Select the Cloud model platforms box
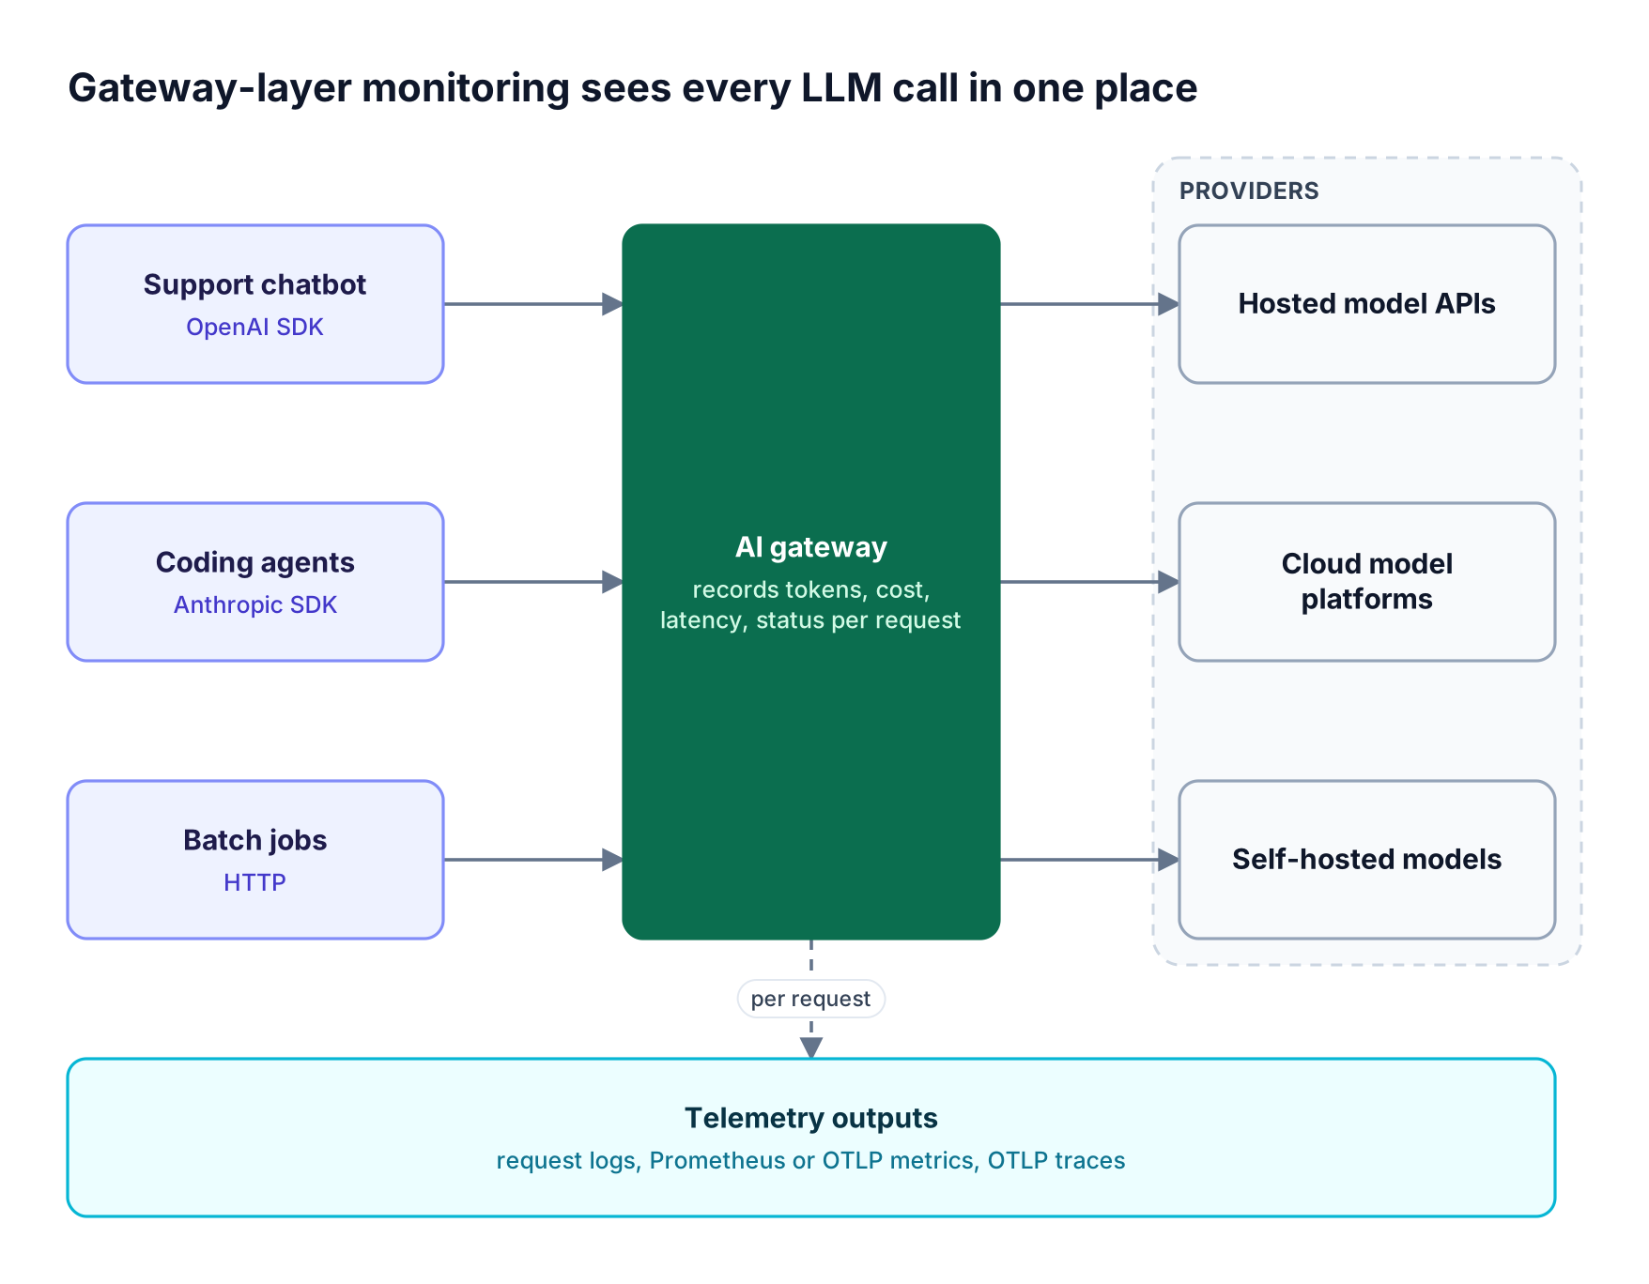Viewport: 1649px width, 1284px height. [x=1367, y=582]
